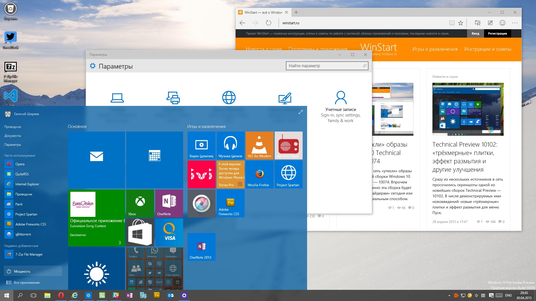Launch Mozilla Firefox tile

(x=260, y=174)
